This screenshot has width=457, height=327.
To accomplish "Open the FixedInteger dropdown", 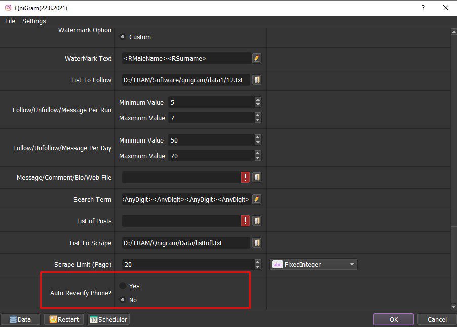I will (x=313, y=264).
